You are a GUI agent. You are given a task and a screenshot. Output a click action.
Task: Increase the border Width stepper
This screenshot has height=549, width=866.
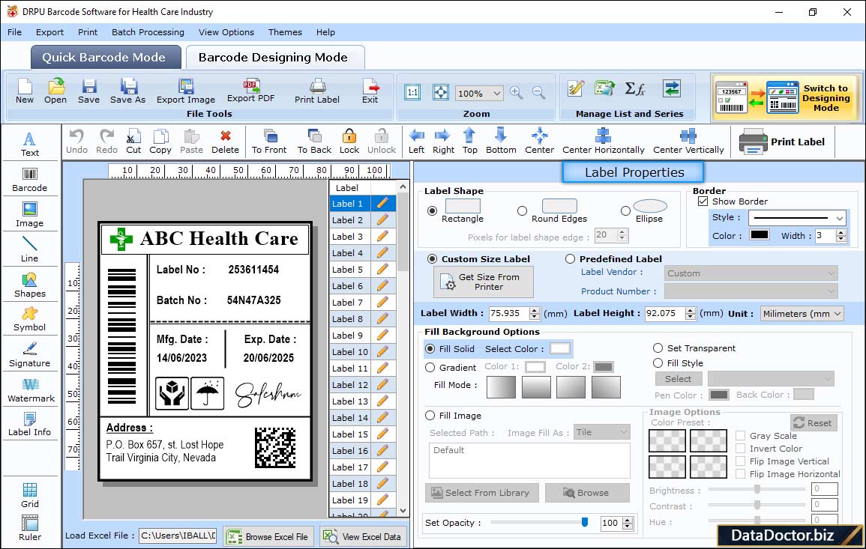(x=841, y=232)
